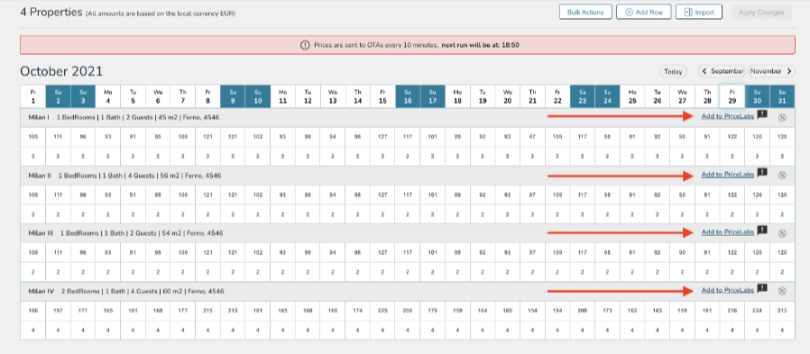Edit Milan I minimum stay on Fr 1

pyautogui.click(x=33, y=156)
